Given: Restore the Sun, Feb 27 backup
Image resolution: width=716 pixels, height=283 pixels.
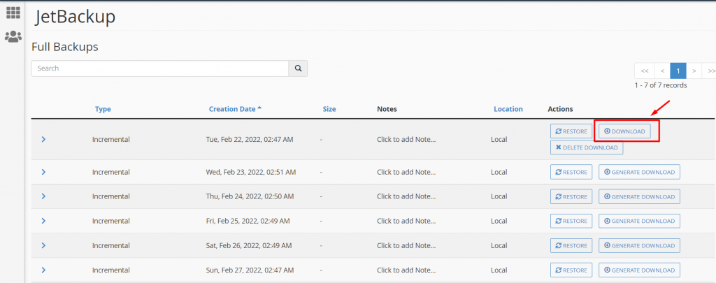Looking at the screenshot, I should click(571, 270).
